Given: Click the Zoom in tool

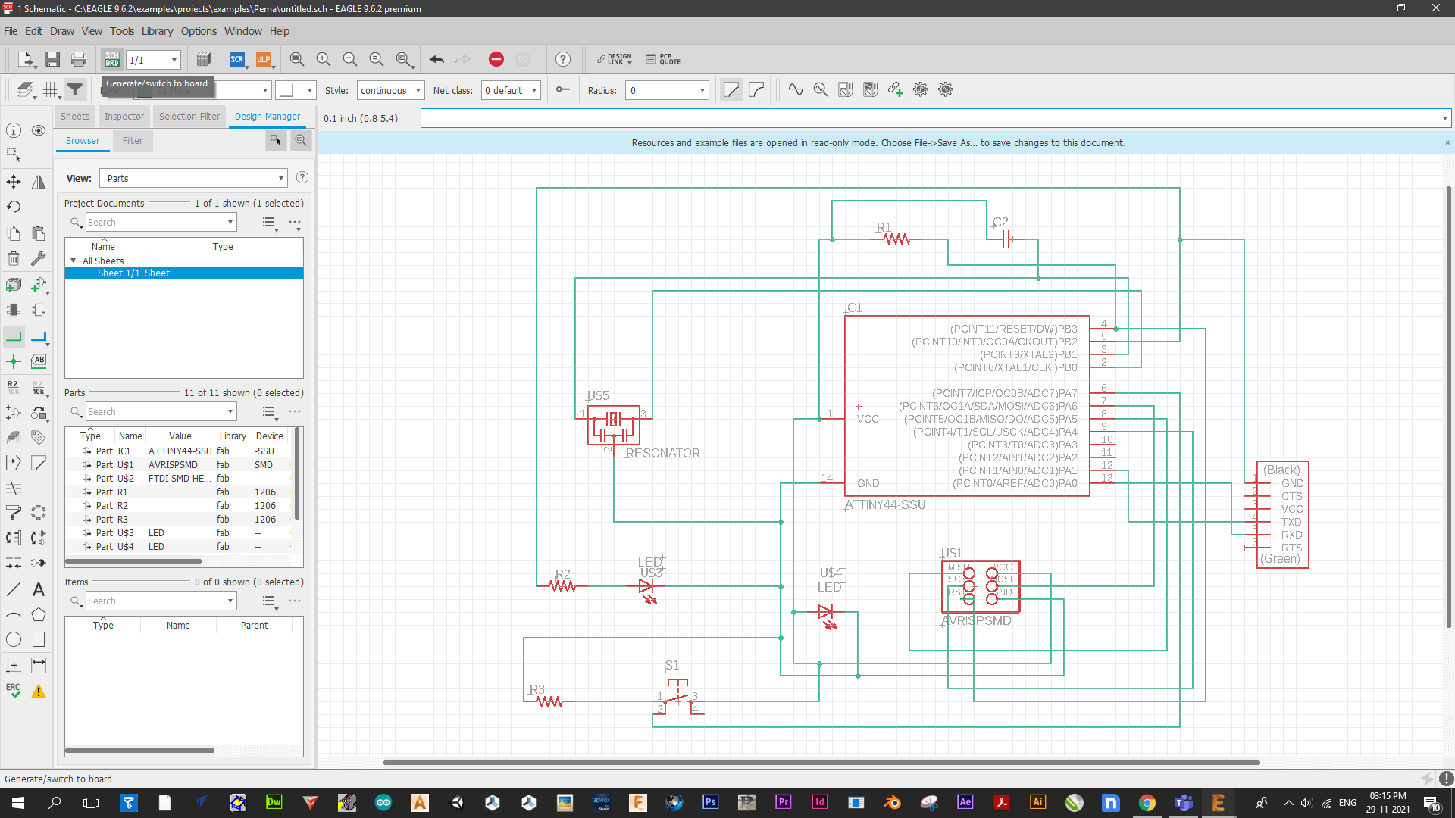Looking at the screenshot, I should click(323, 59).
